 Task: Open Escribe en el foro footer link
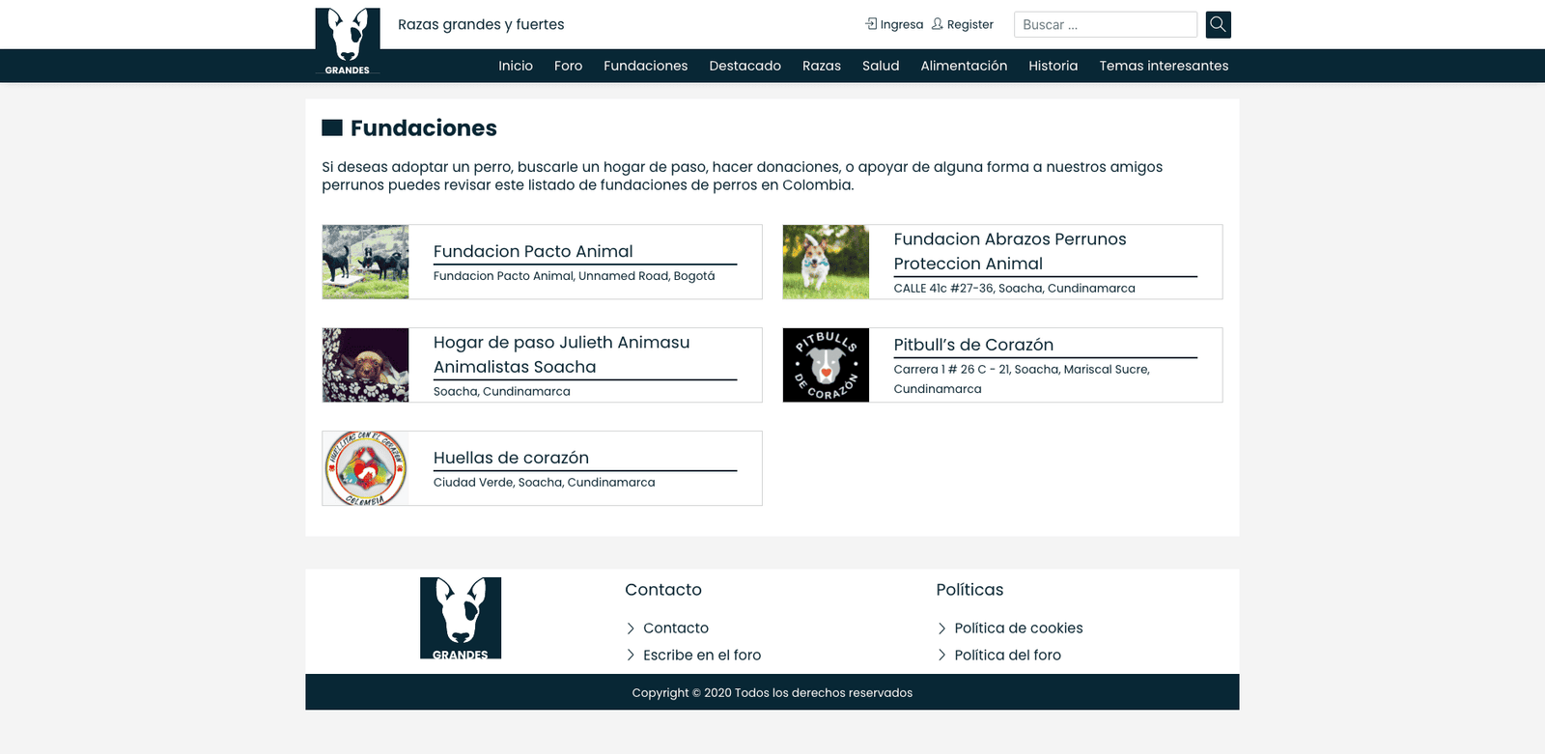(702, 656)
